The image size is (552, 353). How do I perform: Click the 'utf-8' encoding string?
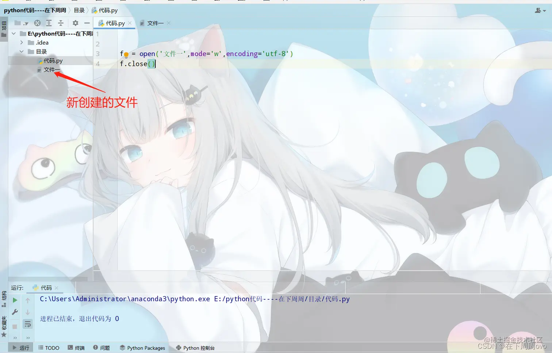tap(276, 54)
